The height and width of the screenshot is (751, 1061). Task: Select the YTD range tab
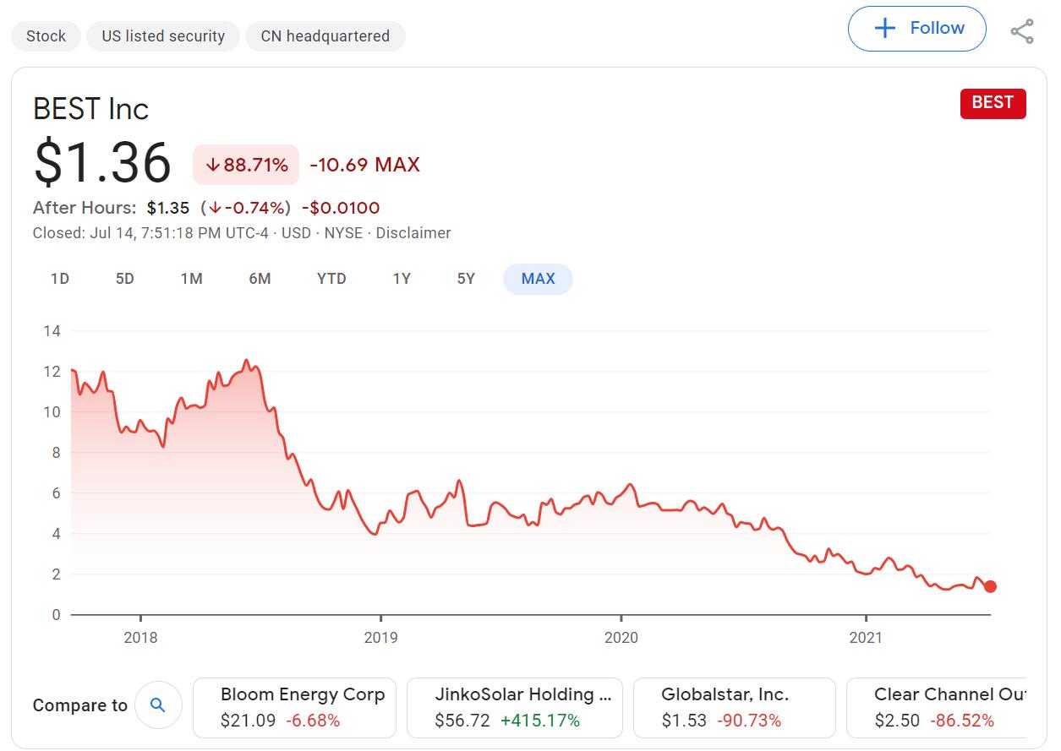point(331,279)
